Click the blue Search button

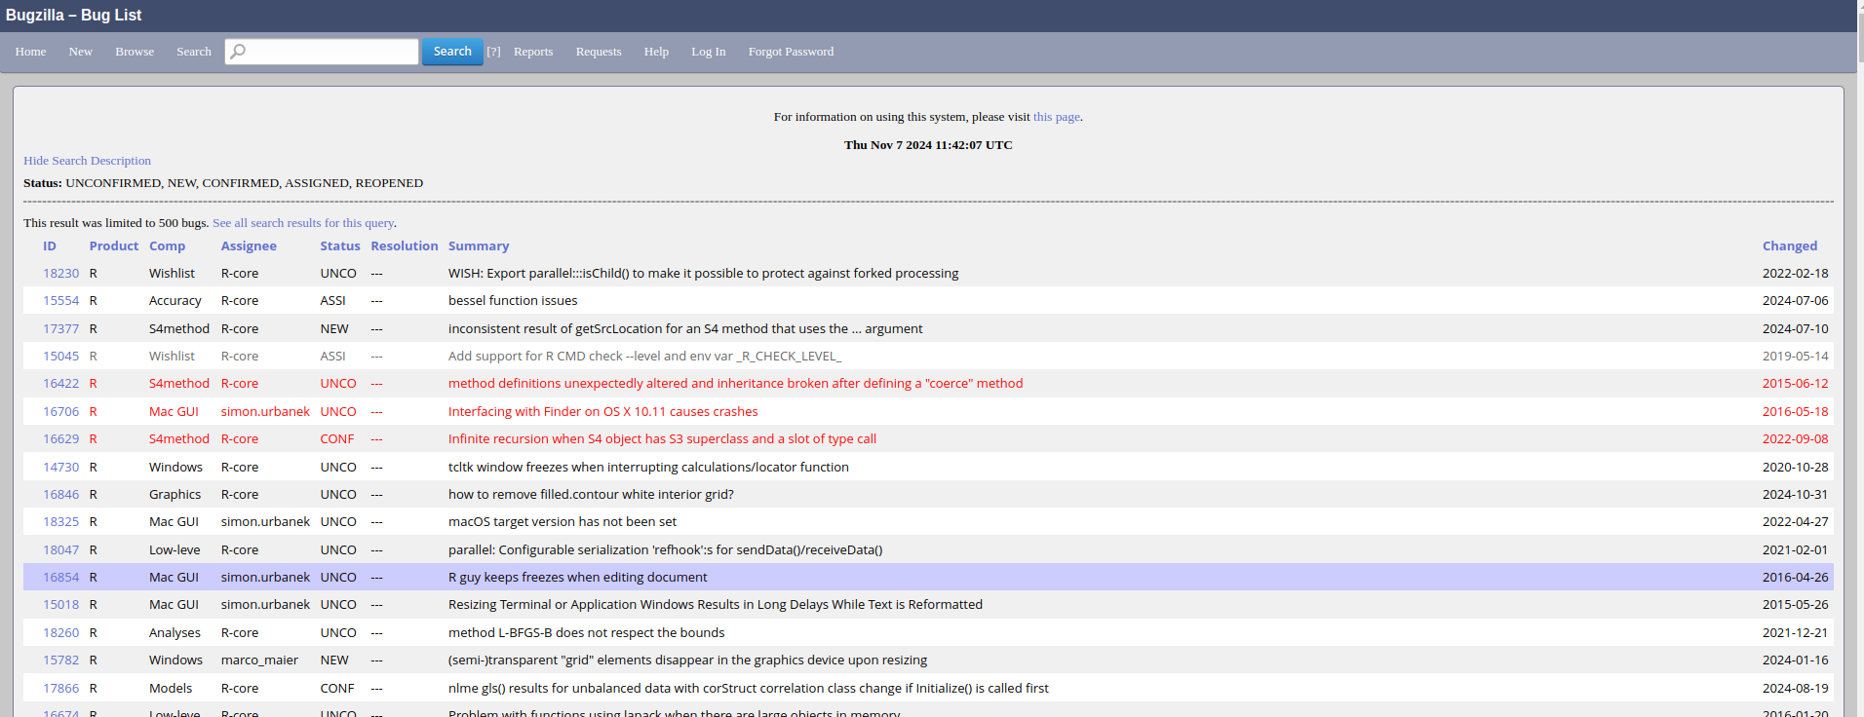452,52
